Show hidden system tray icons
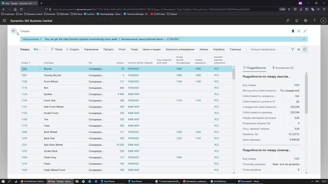 click(x=312, y=181)
